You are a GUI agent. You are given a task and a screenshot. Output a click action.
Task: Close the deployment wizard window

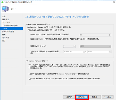[114, 2]
